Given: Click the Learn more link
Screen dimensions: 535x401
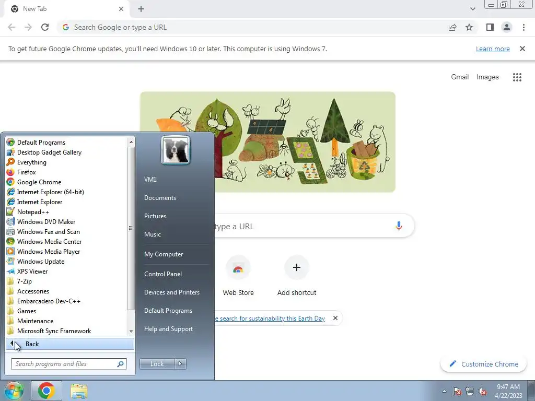Looking at the screenshot, I should 493,49.
